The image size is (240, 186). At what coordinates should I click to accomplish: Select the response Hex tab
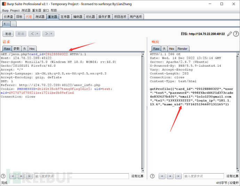pyautogui.click(x=171, y=49)
